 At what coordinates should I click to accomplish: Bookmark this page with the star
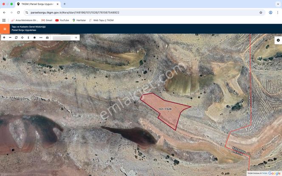point(261,12)
